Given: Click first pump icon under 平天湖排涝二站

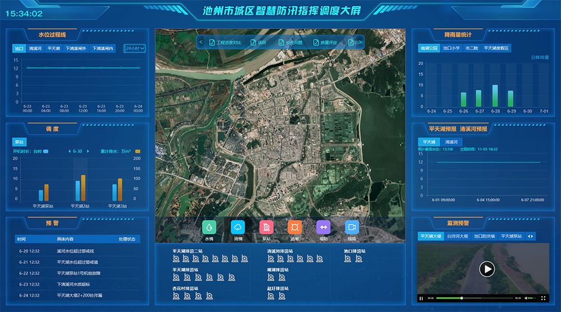Looking at the screenshot, I should tap(177, 259).
